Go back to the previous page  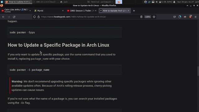[3, 17]
